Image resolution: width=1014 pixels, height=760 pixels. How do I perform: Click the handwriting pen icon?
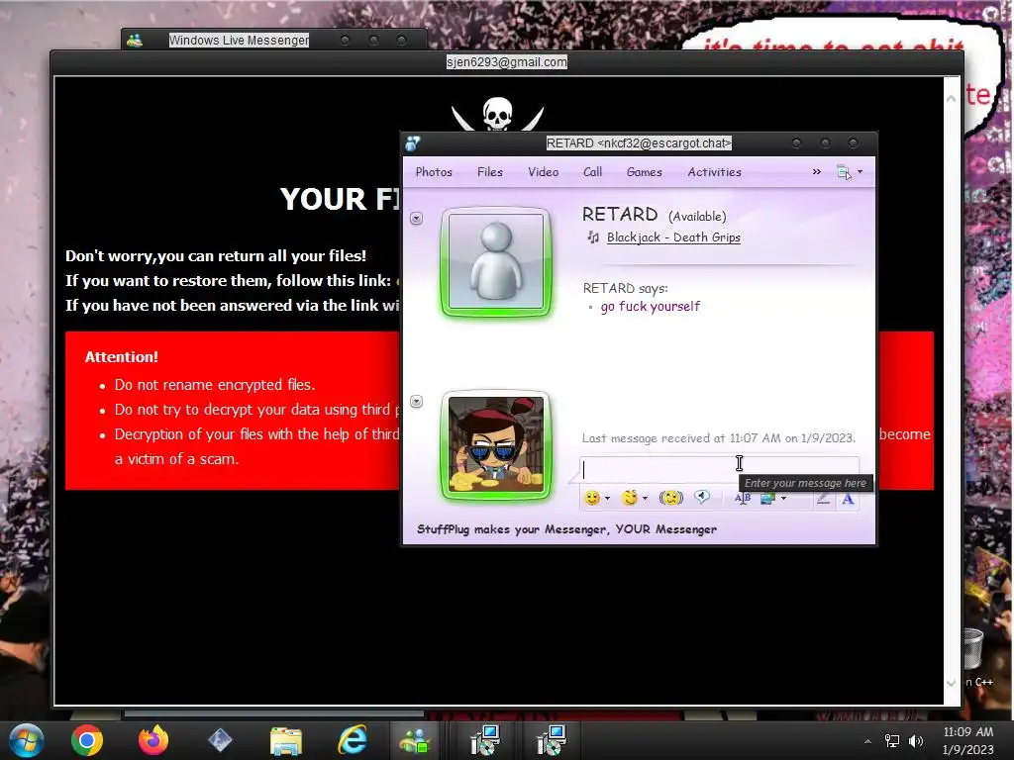[x=823, y=498]
